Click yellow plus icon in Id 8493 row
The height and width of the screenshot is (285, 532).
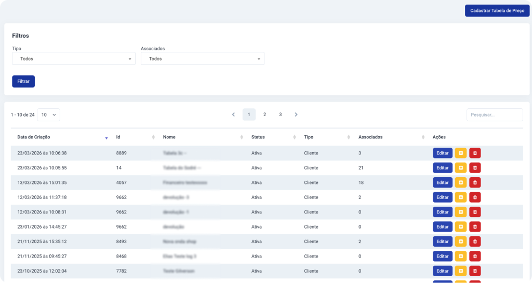coord(460,241)
